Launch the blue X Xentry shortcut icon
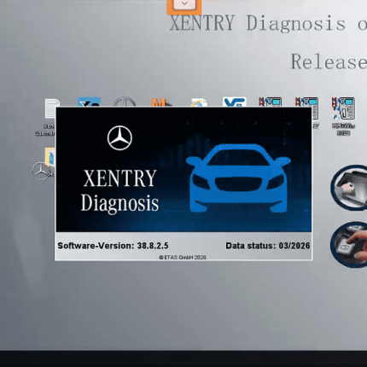This screenshot has height=367, width=367. (89, 102)
